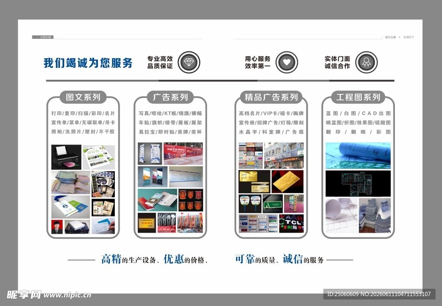Click the 照相/洗照片/塑封/不干胶 line
442x306 pixels.
pos(83,132)
